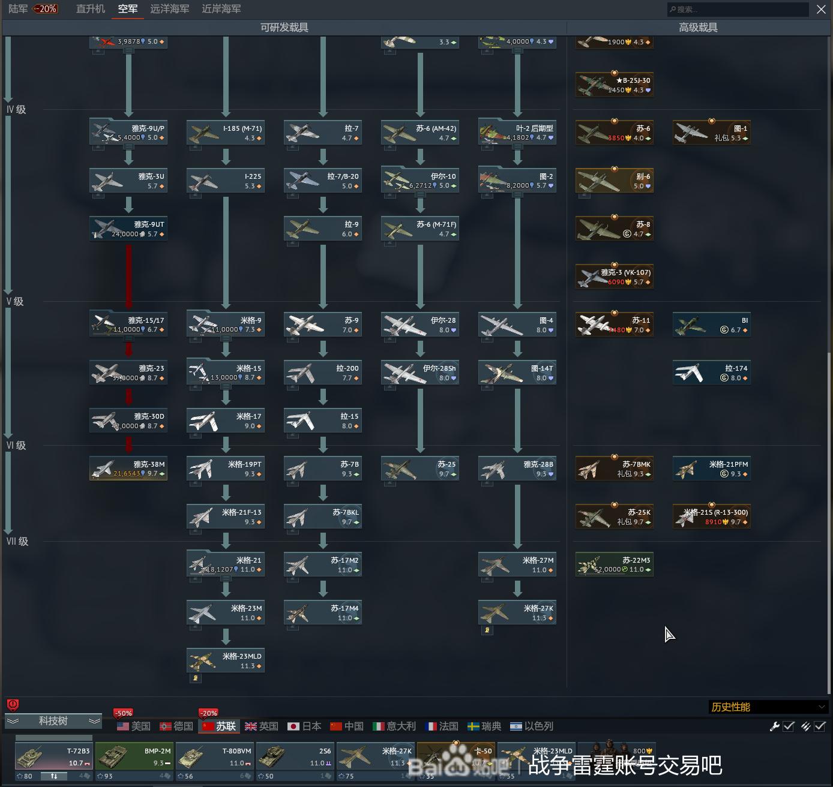The height and width of the screenshot is (787, 833).
Task: Select the 伊尔-10 attacker card
Action: (420, 180)
